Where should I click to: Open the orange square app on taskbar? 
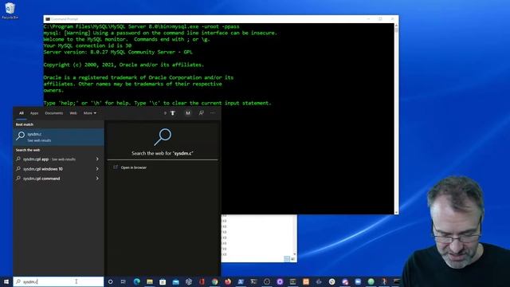[x=306, y=281]
